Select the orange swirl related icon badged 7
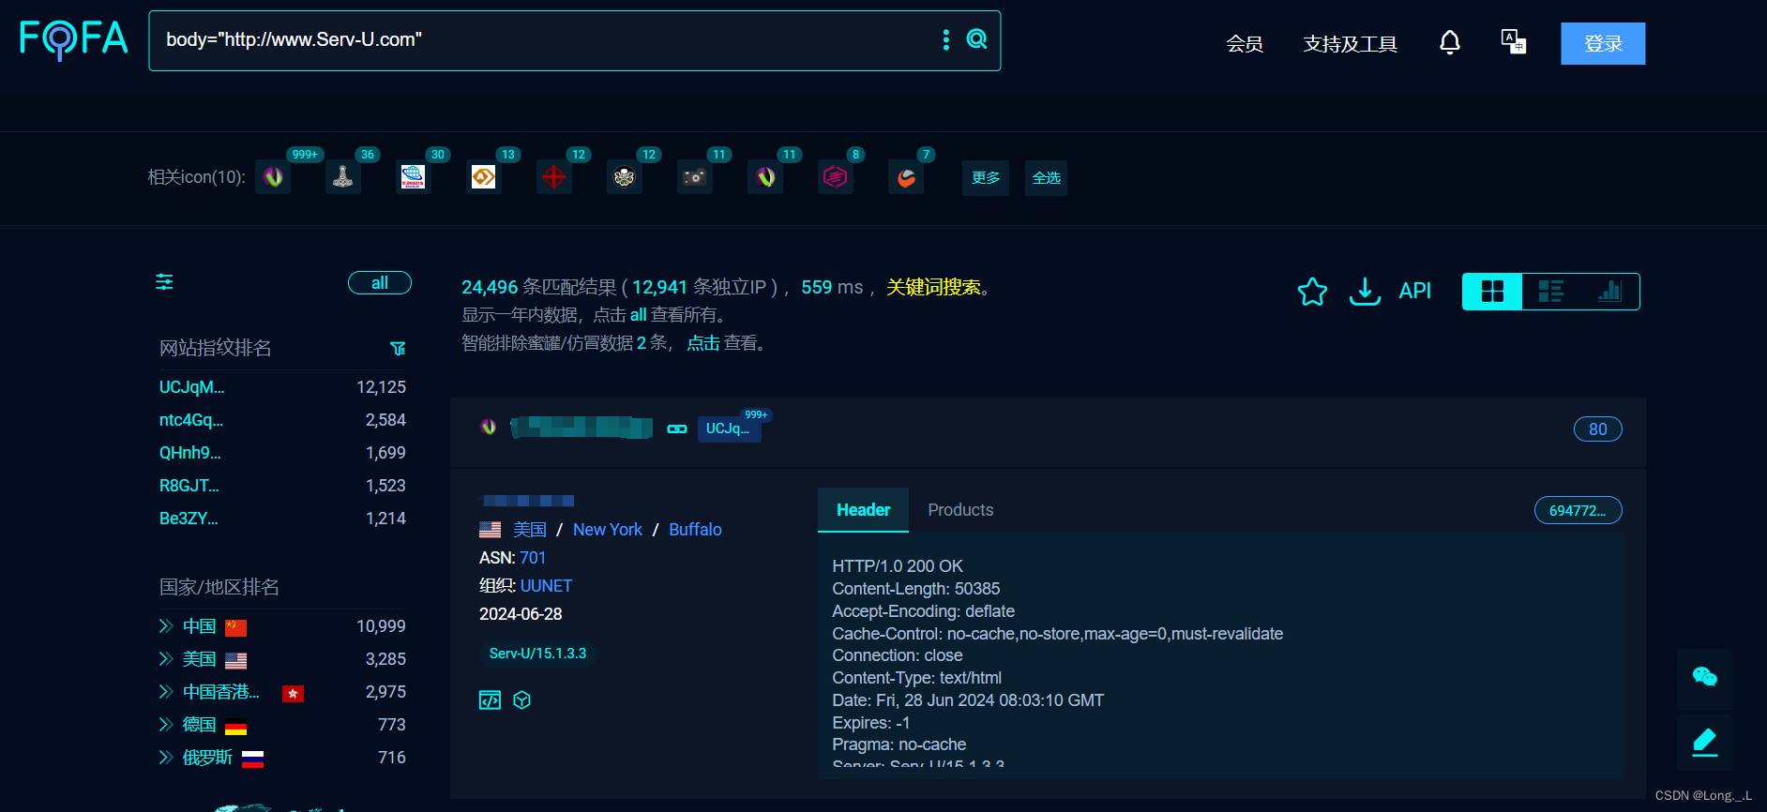 point(906,176)
